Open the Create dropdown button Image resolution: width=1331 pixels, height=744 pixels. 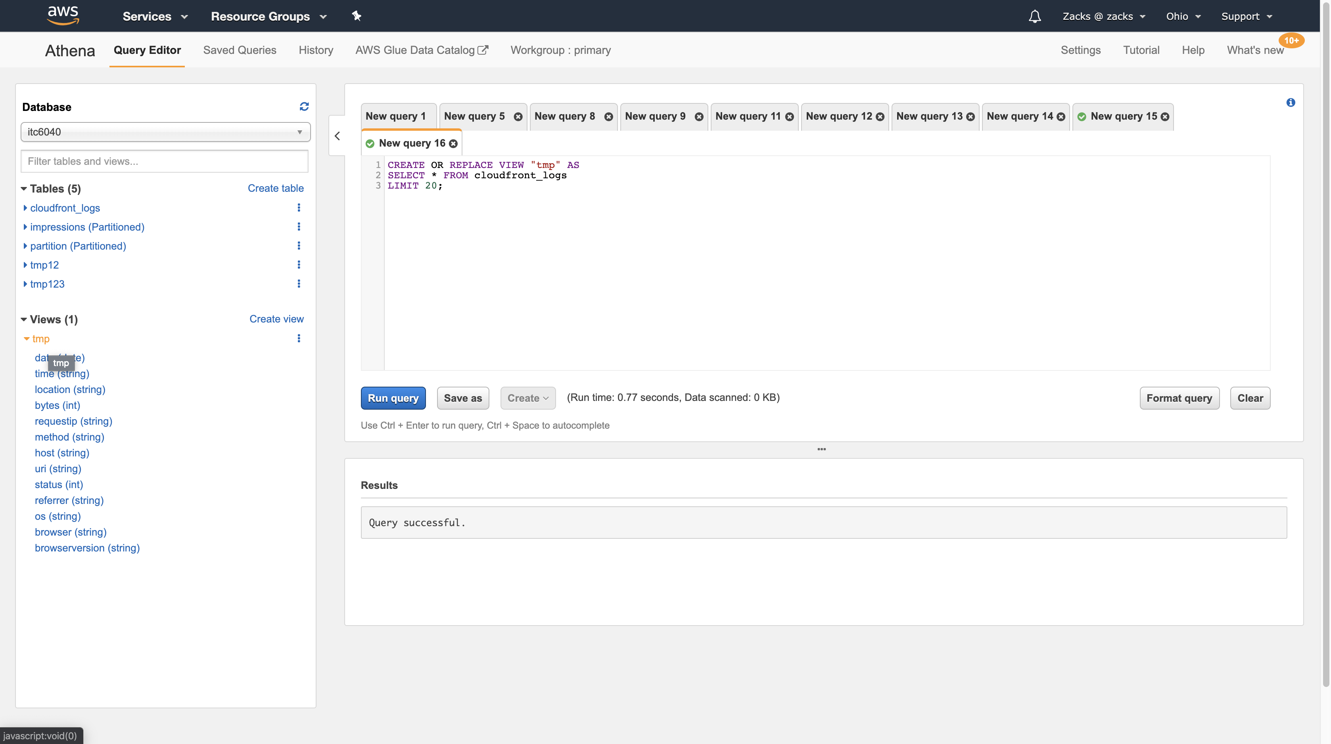coord(527,398)
